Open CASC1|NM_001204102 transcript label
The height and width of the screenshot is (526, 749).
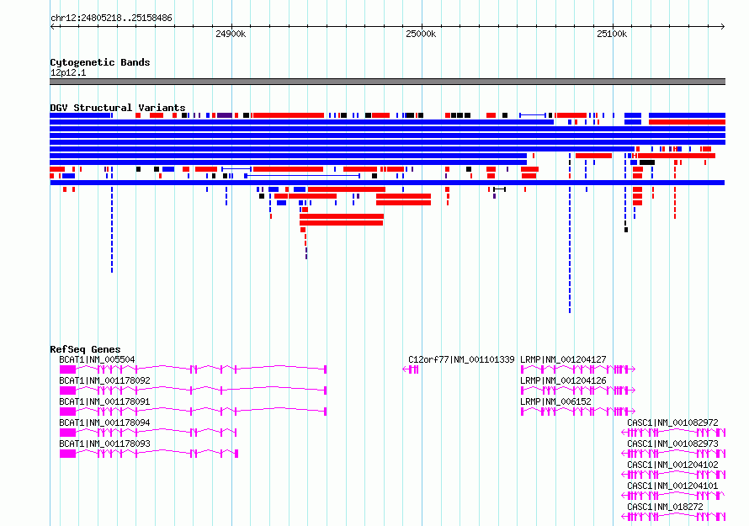pos(672,465)
